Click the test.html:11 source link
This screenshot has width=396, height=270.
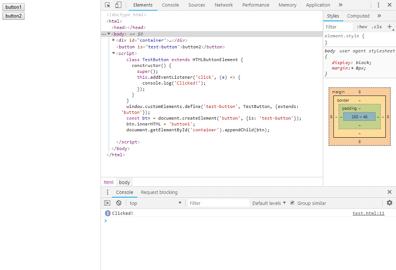tap(368, 214)
